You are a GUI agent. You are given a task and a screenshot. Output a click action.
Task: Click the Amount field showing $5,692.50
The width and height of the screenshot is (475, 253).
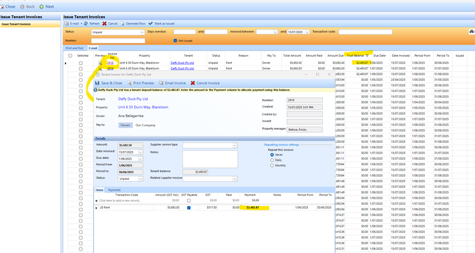tap(130, 145)
